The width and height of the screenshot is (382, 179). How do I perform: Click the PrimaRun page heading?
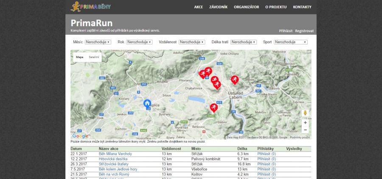(92, 23)
